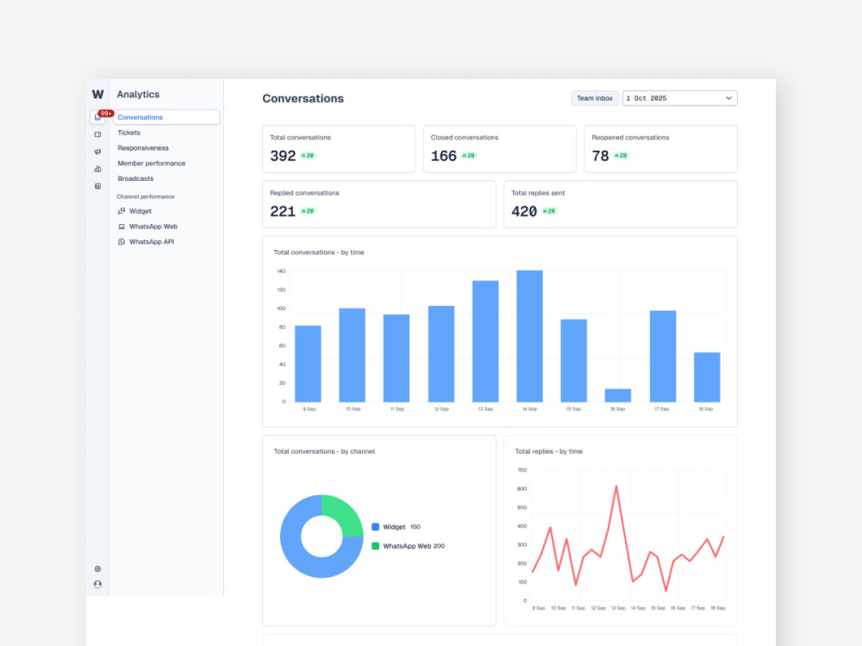
Task: Open Member performance section
Action: pos(151,163)
